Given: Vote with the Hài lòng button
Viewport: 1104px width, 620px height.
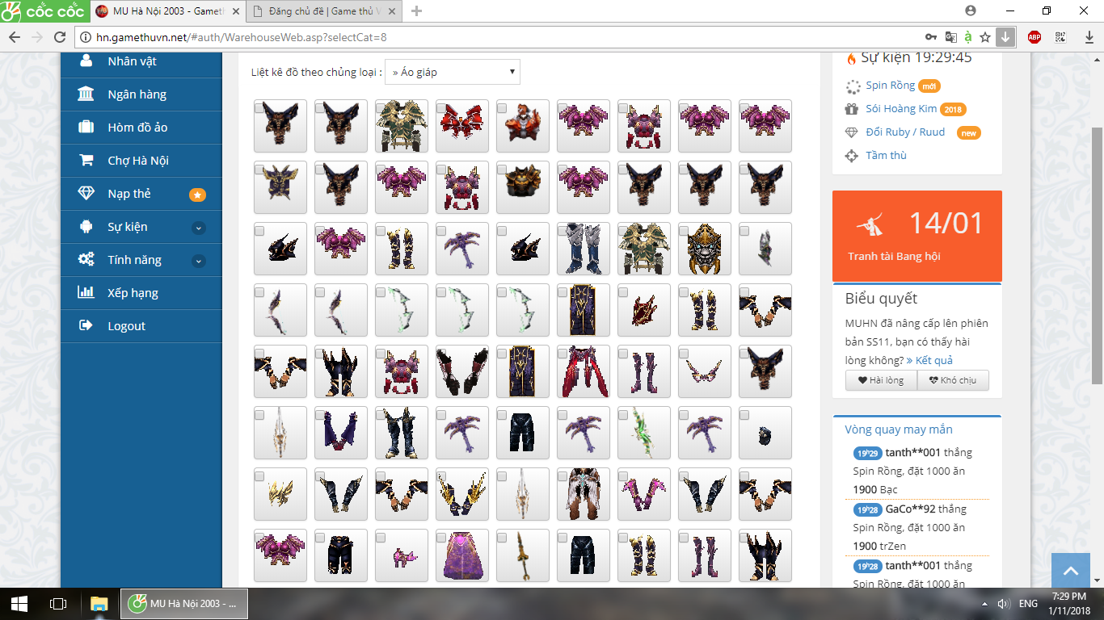Looking at the screenshot, I should point(881,380).
